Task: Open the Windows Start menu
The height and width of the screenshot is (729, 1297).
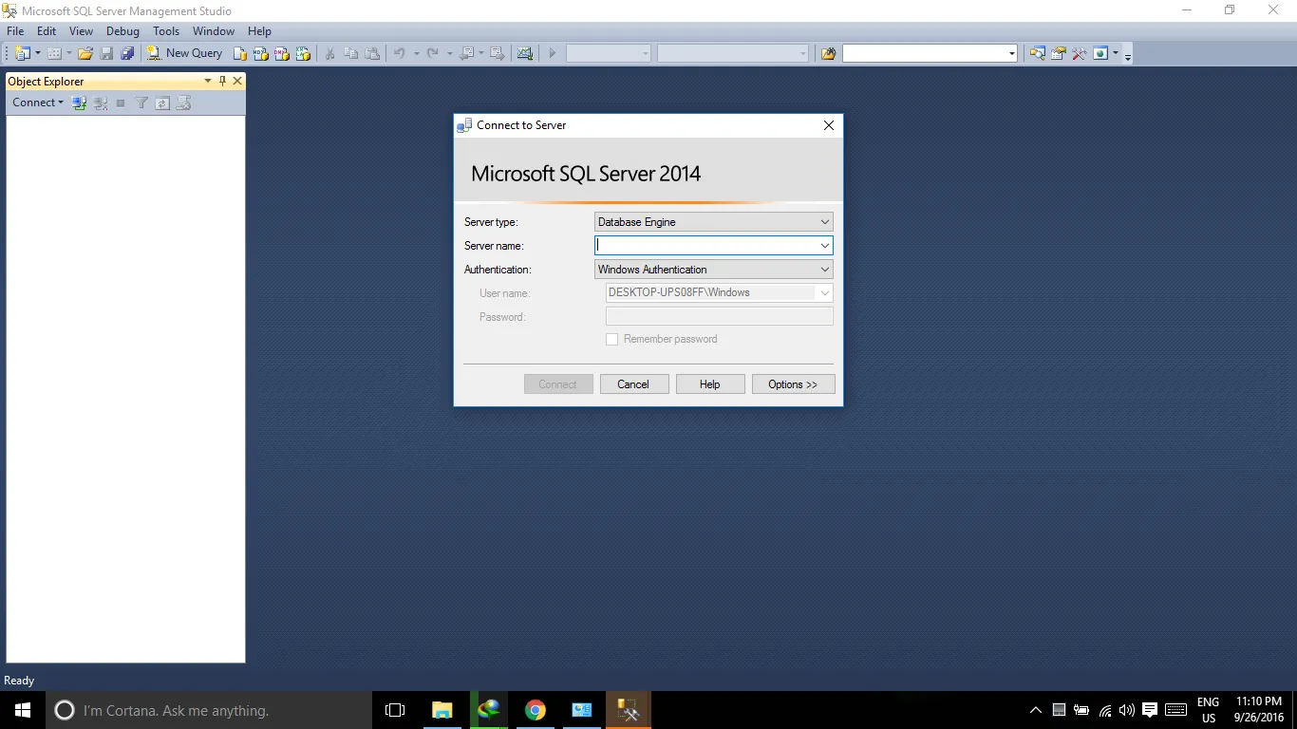Action: (x=23, y=710)
